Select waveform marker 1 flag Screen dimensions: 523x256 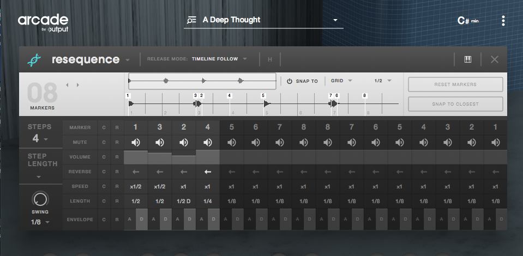click(x=128, y=96)
